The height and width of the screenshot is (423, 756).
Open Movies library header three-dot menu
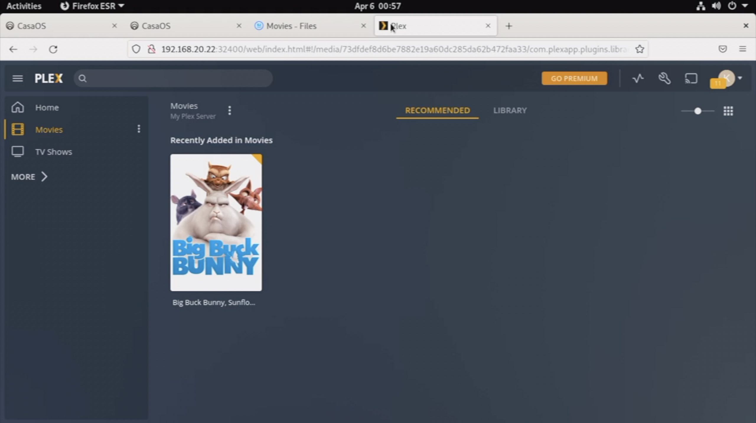coord(229,110)
